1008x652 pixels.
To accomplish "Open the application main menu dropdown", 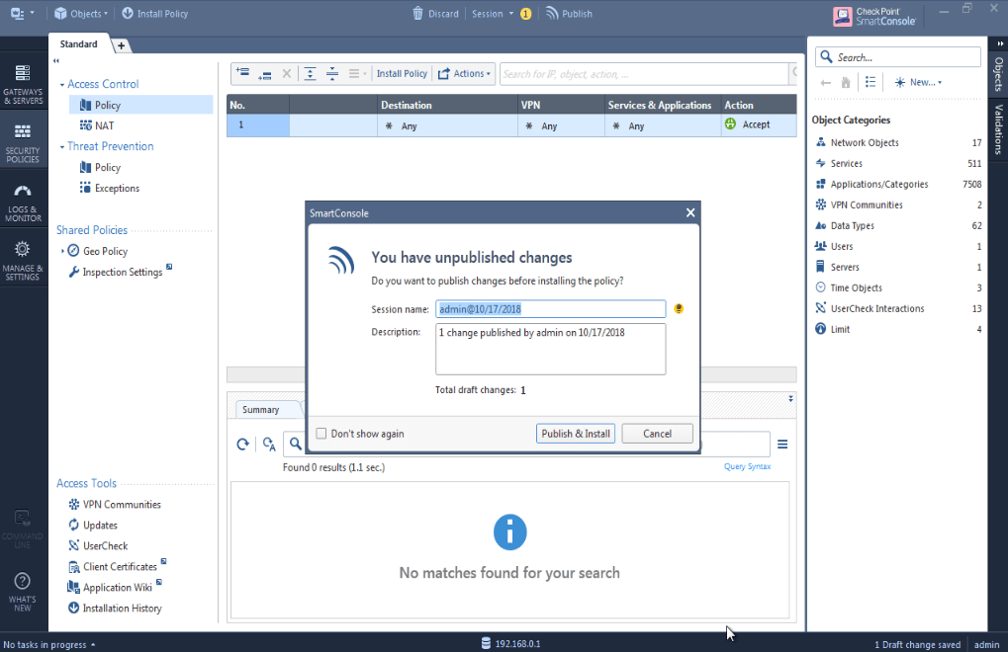I will (x=22, y=14).
